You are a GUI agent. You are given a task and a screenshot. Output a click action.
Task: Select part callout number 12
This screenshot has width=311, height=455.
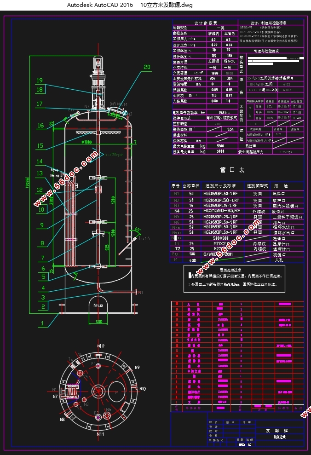click(40, 190)
